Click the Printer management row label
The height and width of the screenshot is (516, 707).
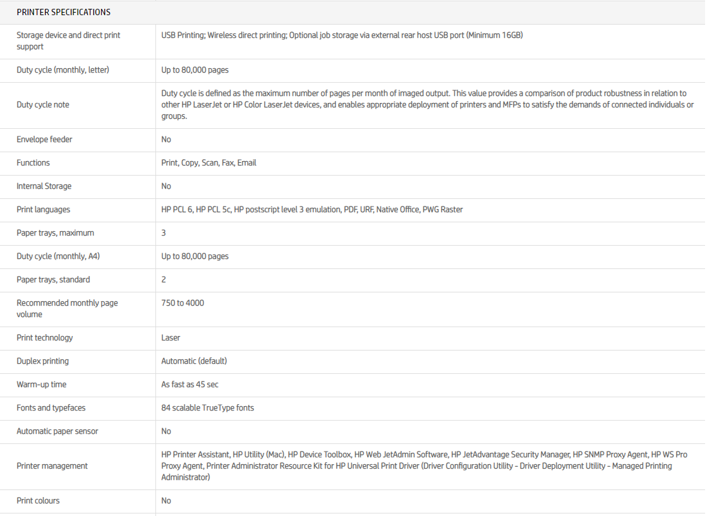point(52,466)
